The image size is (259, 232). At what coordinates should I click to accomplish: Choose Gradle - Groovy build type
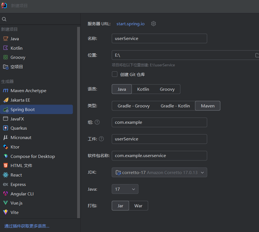134,106
